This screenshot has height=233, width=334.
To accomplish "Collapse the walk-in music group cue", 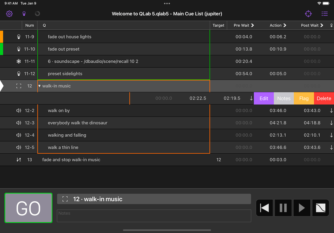I will pyautogui.click(x=39, y=86).
